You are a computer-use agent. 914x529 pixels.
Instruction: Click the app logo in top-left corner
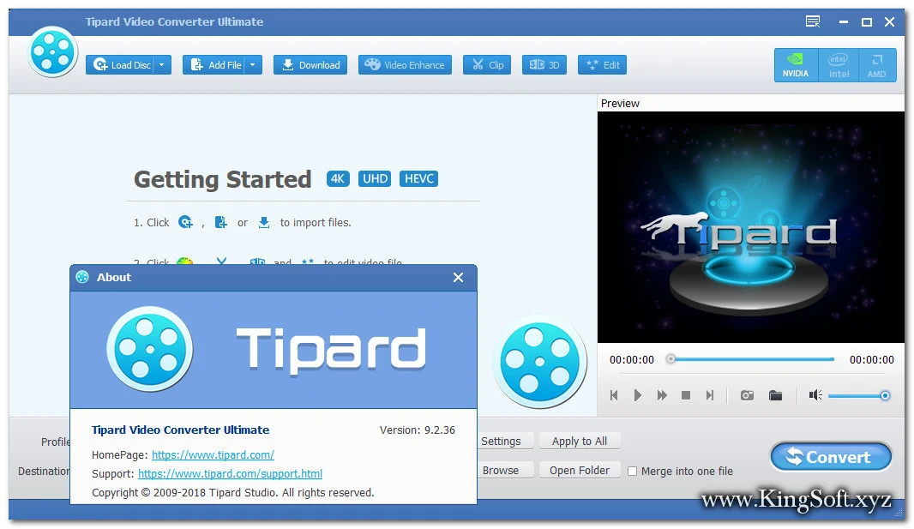(53, 52)
